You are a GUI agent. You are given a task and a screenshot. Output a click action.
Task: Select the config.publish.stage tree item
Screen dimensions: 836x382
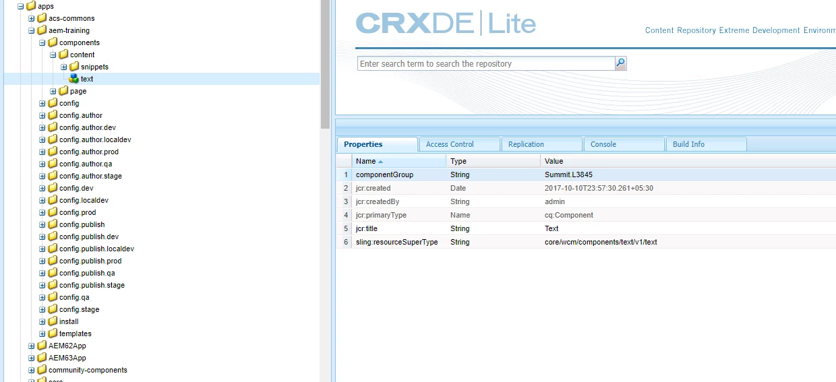point(92,285)
